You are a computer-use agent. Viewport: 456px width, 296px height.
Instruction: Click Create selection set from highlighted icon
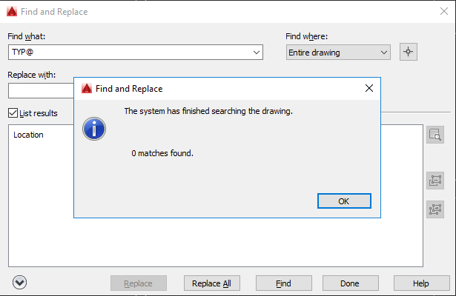pos(435,180)
